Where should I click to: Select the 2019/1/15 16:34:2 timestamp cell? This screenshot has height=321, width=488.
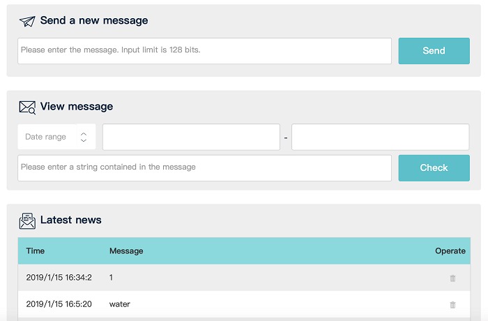(x=59, y=278)
